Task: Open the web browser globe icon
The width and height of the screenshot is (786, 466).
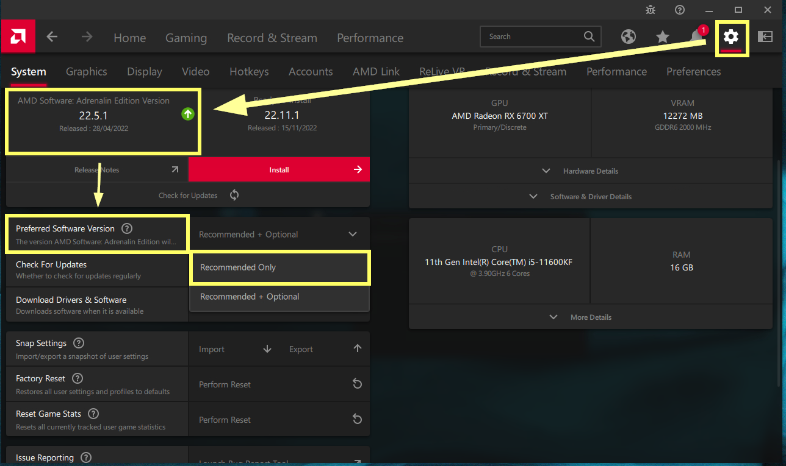Action: [x=629, y=37]
